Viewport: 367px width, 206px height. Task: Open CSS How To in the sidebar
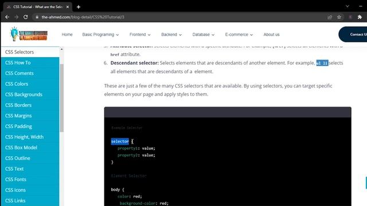30,62
